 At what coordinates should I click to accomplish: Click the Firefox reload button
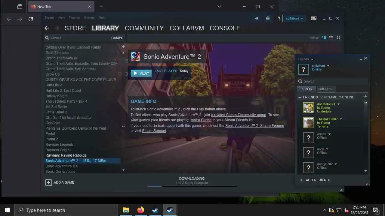pyautogui.click(x=30, y=19)
